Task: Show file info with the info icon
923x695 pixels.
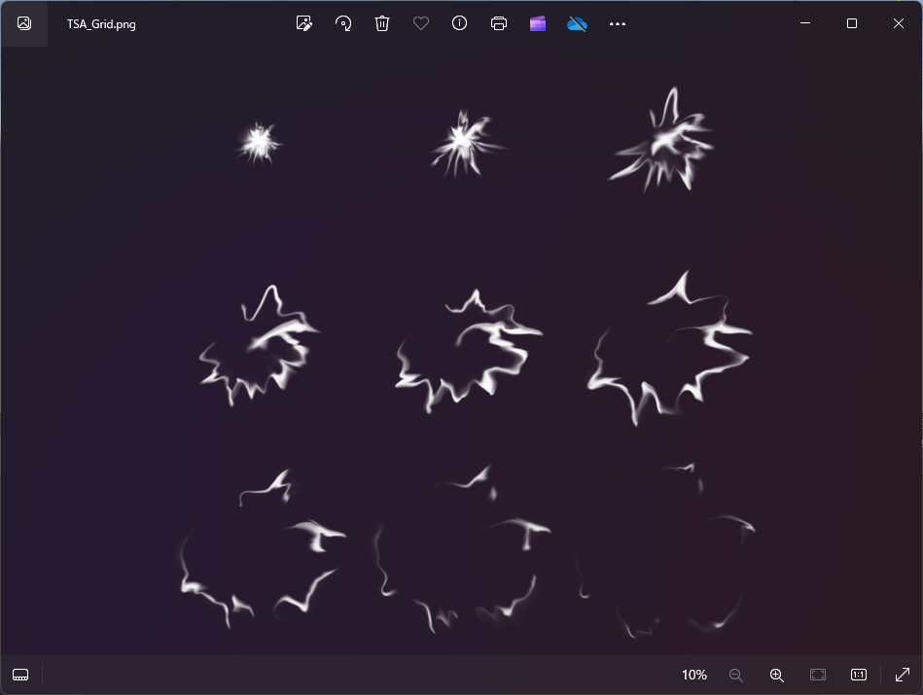Action: coord(460,23)
